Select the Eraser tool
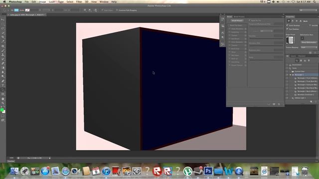Viewport: 319px width, 179px height. click(3, 63)
